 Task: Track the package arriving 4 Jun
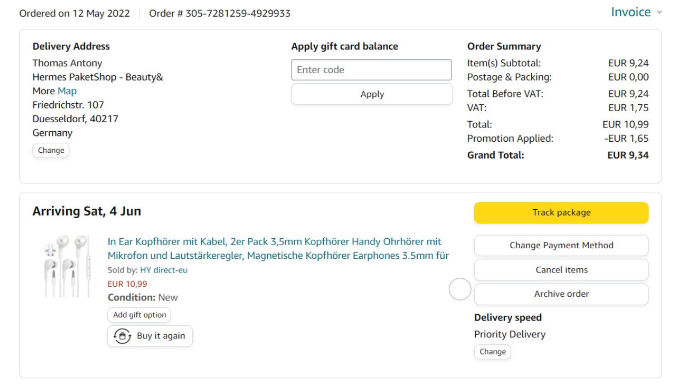click(561, 213)
